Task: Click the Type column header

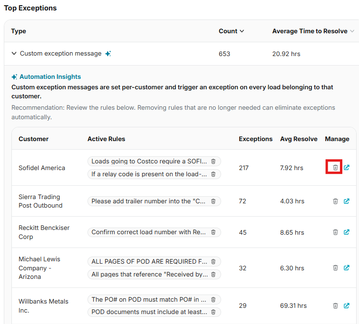Action: [x=19, y=31]
